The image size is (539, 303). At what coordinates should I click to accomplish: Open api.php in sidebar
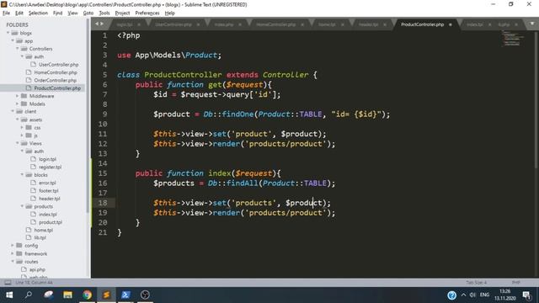pos(37,269)
